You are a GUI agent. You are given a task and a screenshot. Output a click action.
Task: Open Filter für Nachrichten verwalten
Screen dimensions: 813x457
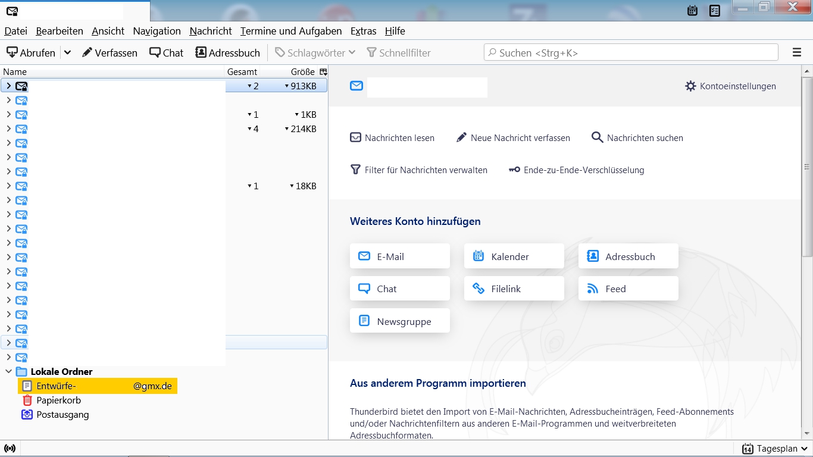[x=418, y=170]
